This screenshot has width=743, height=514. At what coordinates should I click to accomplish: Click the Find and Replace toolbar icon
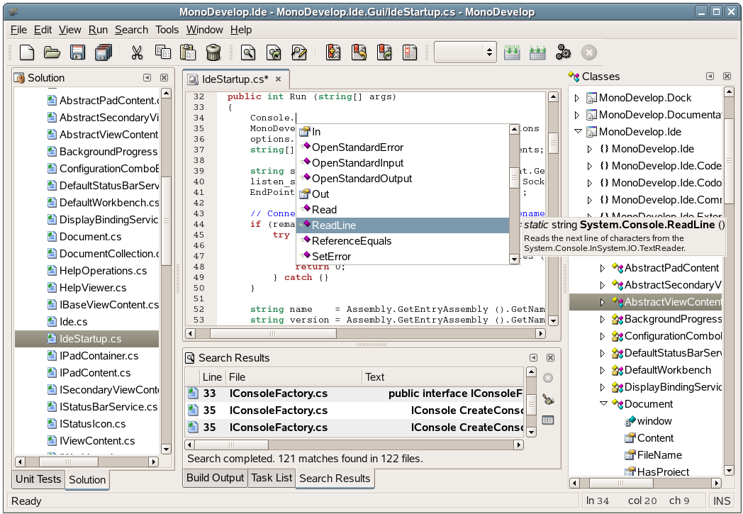coord(298,52)
